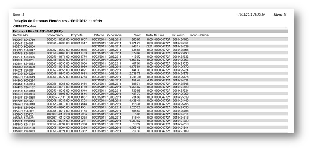Click proposta 0000014479

coord(79,87)
